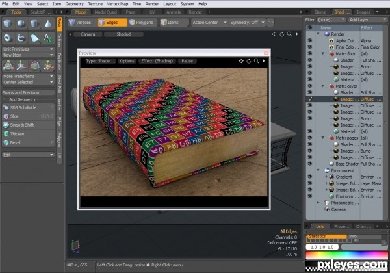The image size is (390, 273).
Task: Click the Options button in Preview
Action: (x=127, y=61)
